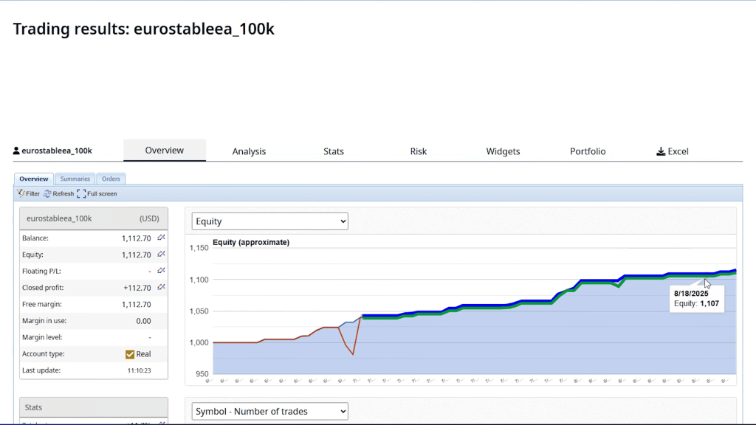Open the Stats tab
Viewport: 756px width, 425px height.
334,151
